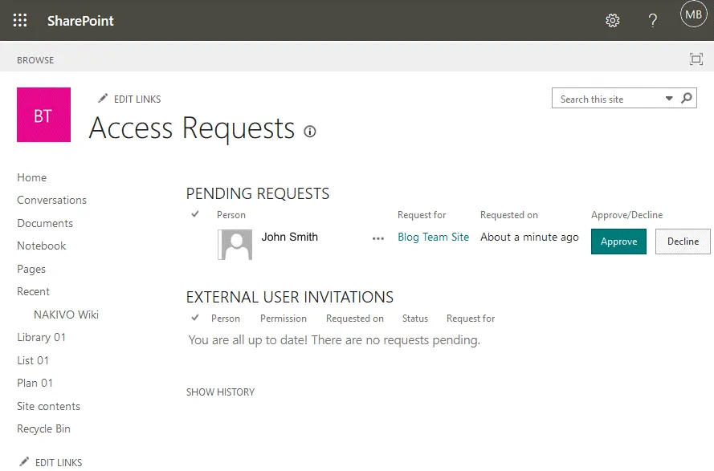Image resolution: width=714 pixels, height=471 pixels.
Task: Open the MB account profile avatar
Action: [693, 14]
